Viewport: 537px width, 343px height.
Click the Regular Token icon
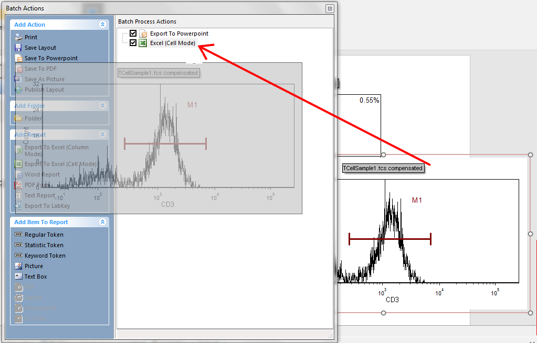pyautogui.click(x=18, y=235)
